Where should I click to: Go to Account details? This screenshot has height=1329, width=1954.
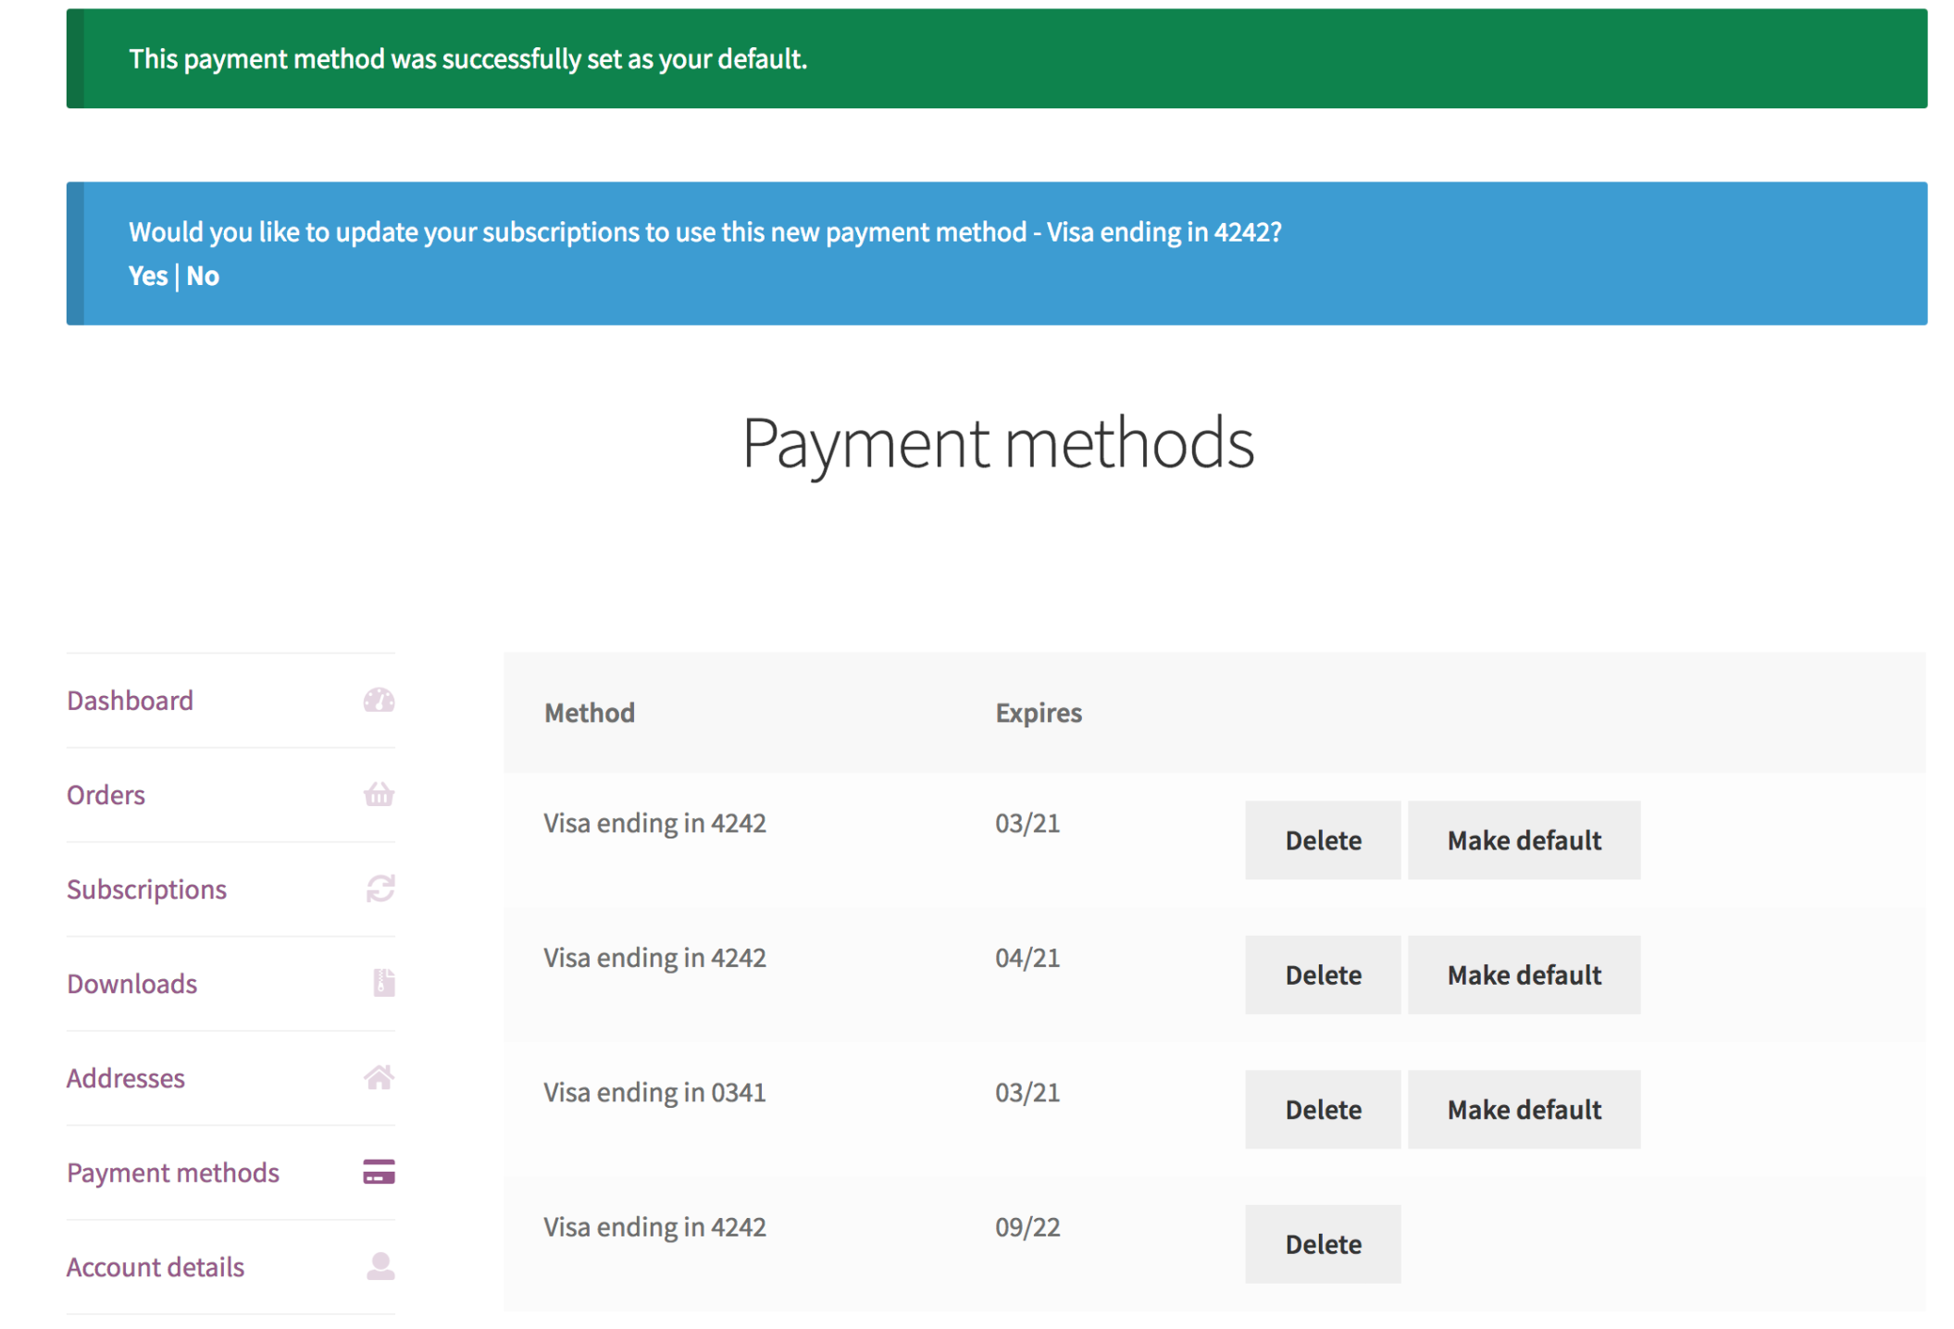pos(155,1267)
